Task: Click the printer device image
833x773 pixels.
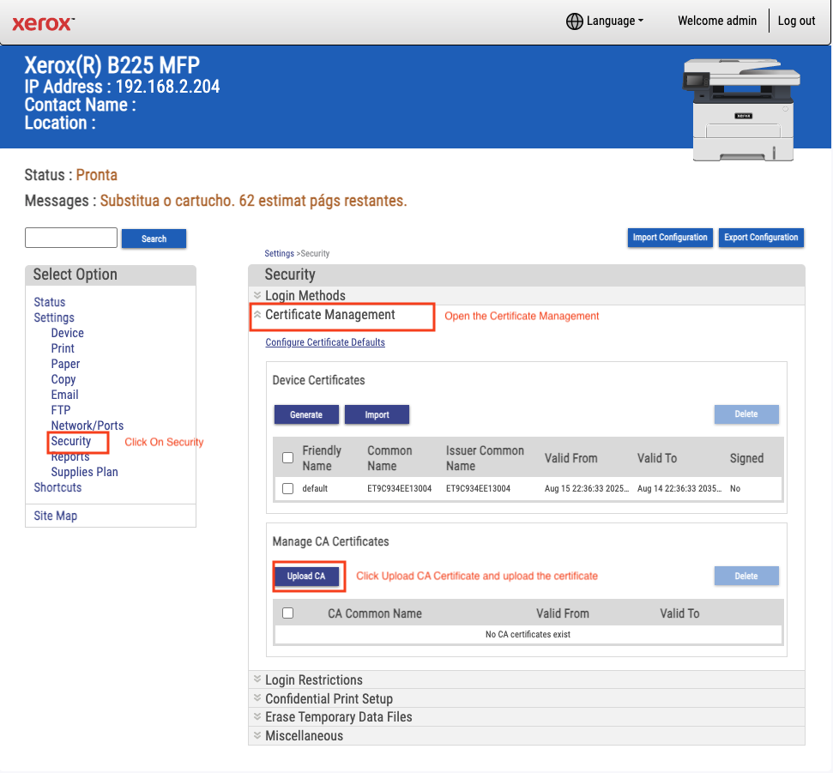Action: [739, 109]
